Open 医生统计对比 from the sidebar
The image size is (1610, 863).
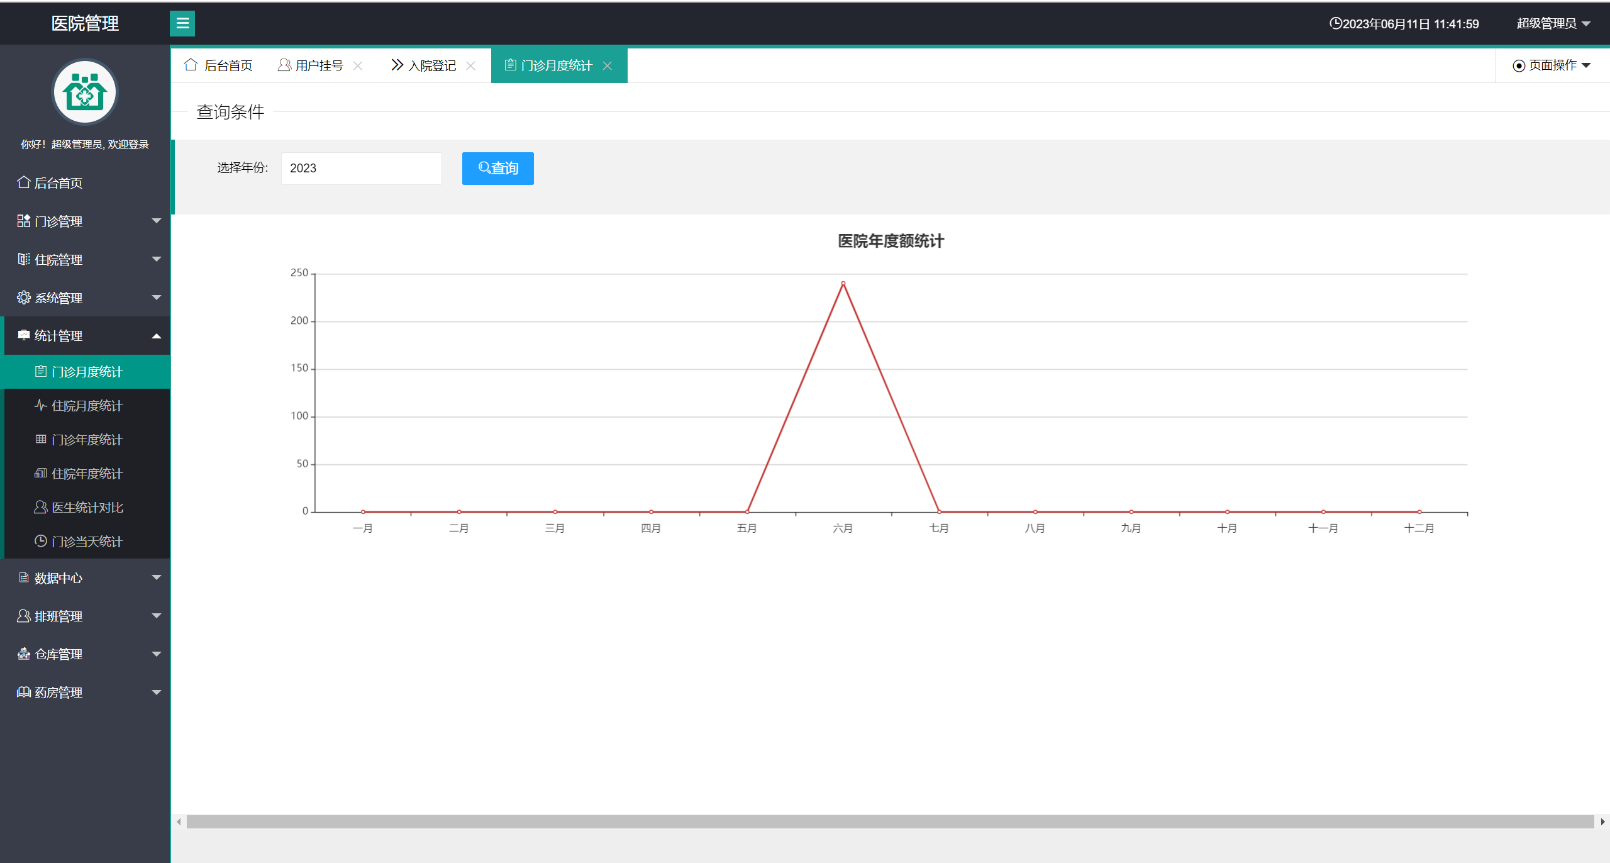pos(87,508)
